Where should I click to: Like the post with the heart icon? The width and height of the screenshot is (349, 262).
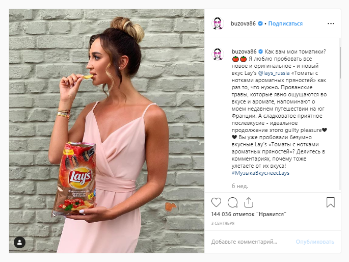point(216,202)
